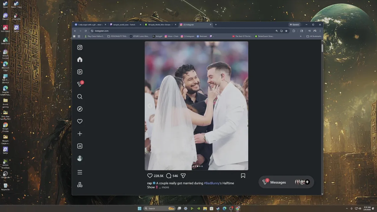Open the taskbar clock showing 8:35 AM
The width and height of the screenshot is (377, 212).
367,208
